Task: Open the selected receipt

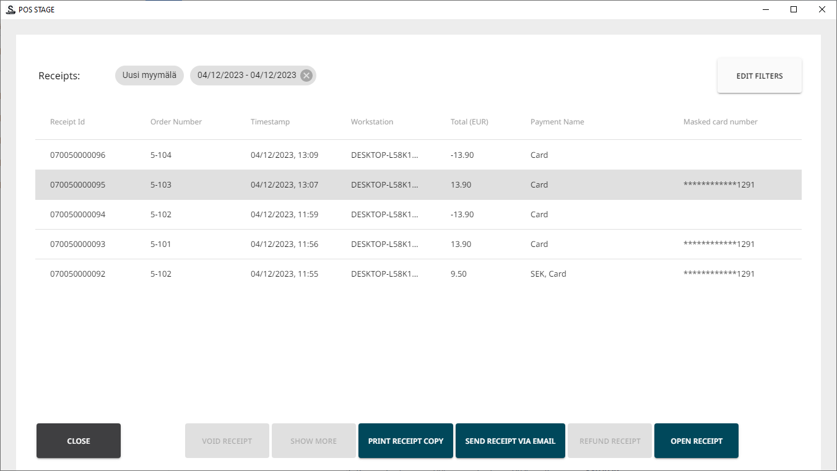Action: click(x=696, y=441)
